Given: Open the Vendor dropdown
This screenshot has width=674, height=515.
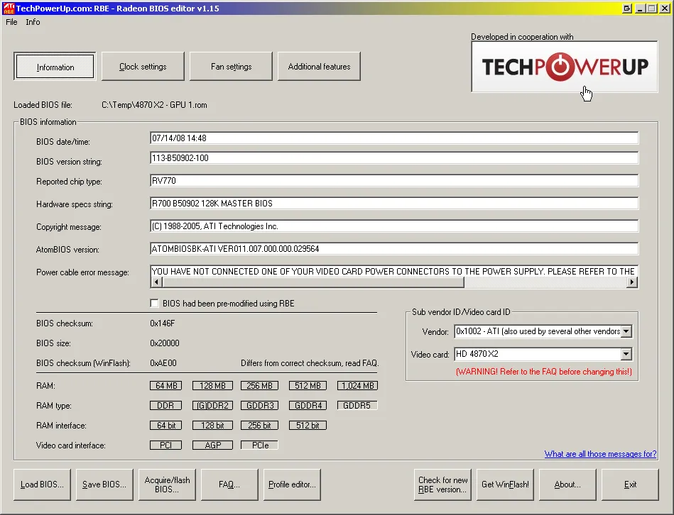Looking at the screenshot, I should click(626, 331).
